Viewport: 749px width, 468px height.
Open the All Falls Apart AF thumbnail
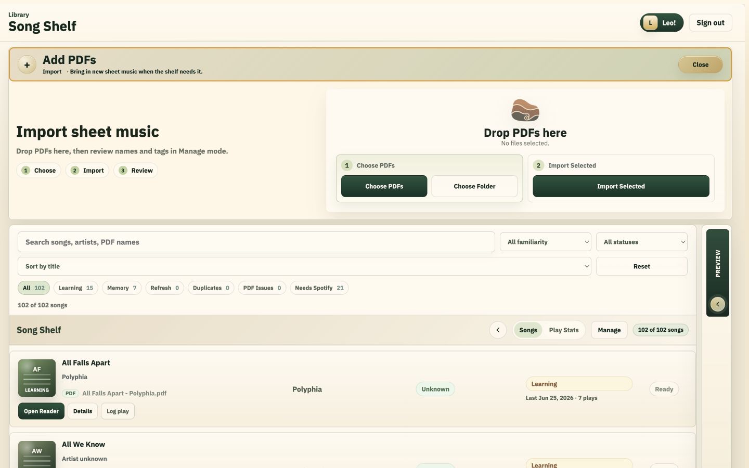(x=37, y=378)
